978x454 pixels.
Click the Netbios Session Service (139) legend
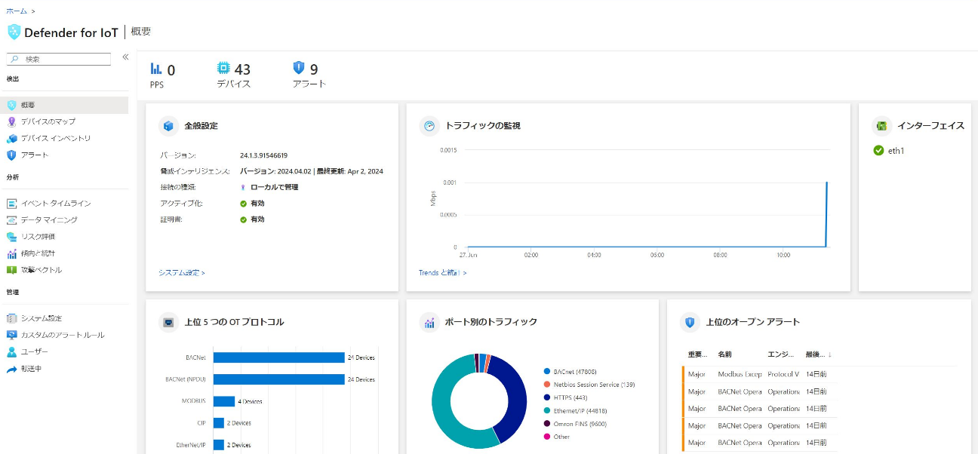(x=589, y=385)
